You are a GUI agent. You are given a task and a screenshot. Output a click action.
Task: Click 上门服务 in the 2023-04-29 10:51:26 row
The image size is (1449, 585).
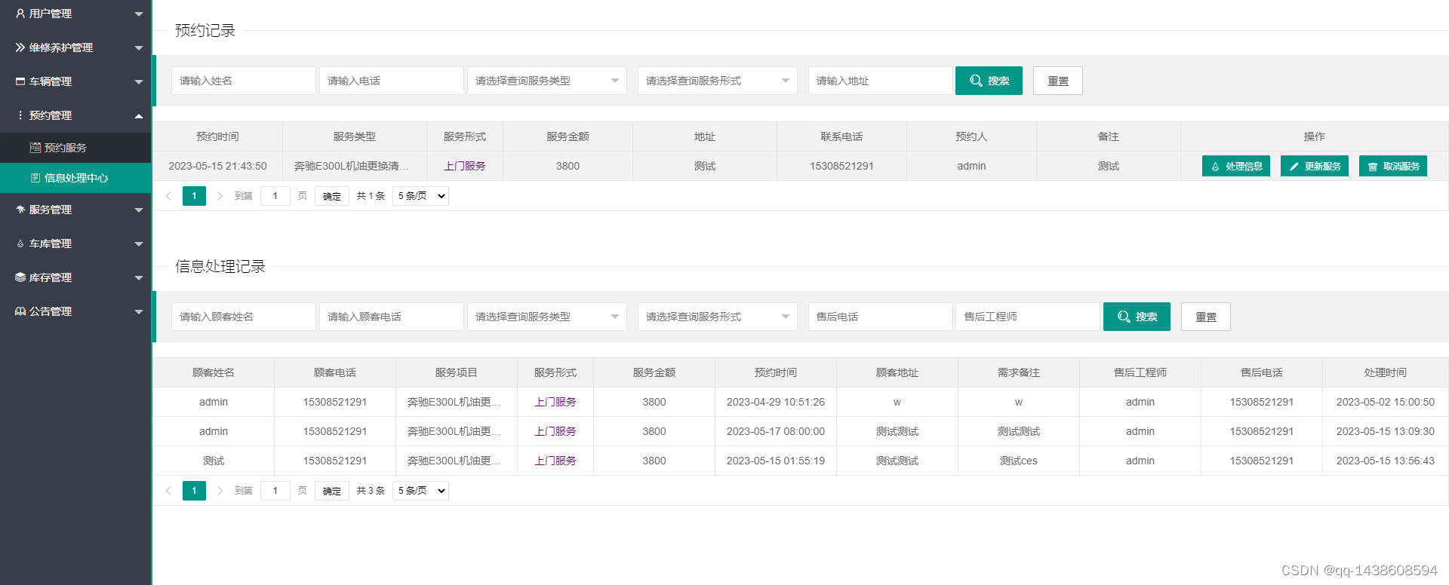(555, 402)
